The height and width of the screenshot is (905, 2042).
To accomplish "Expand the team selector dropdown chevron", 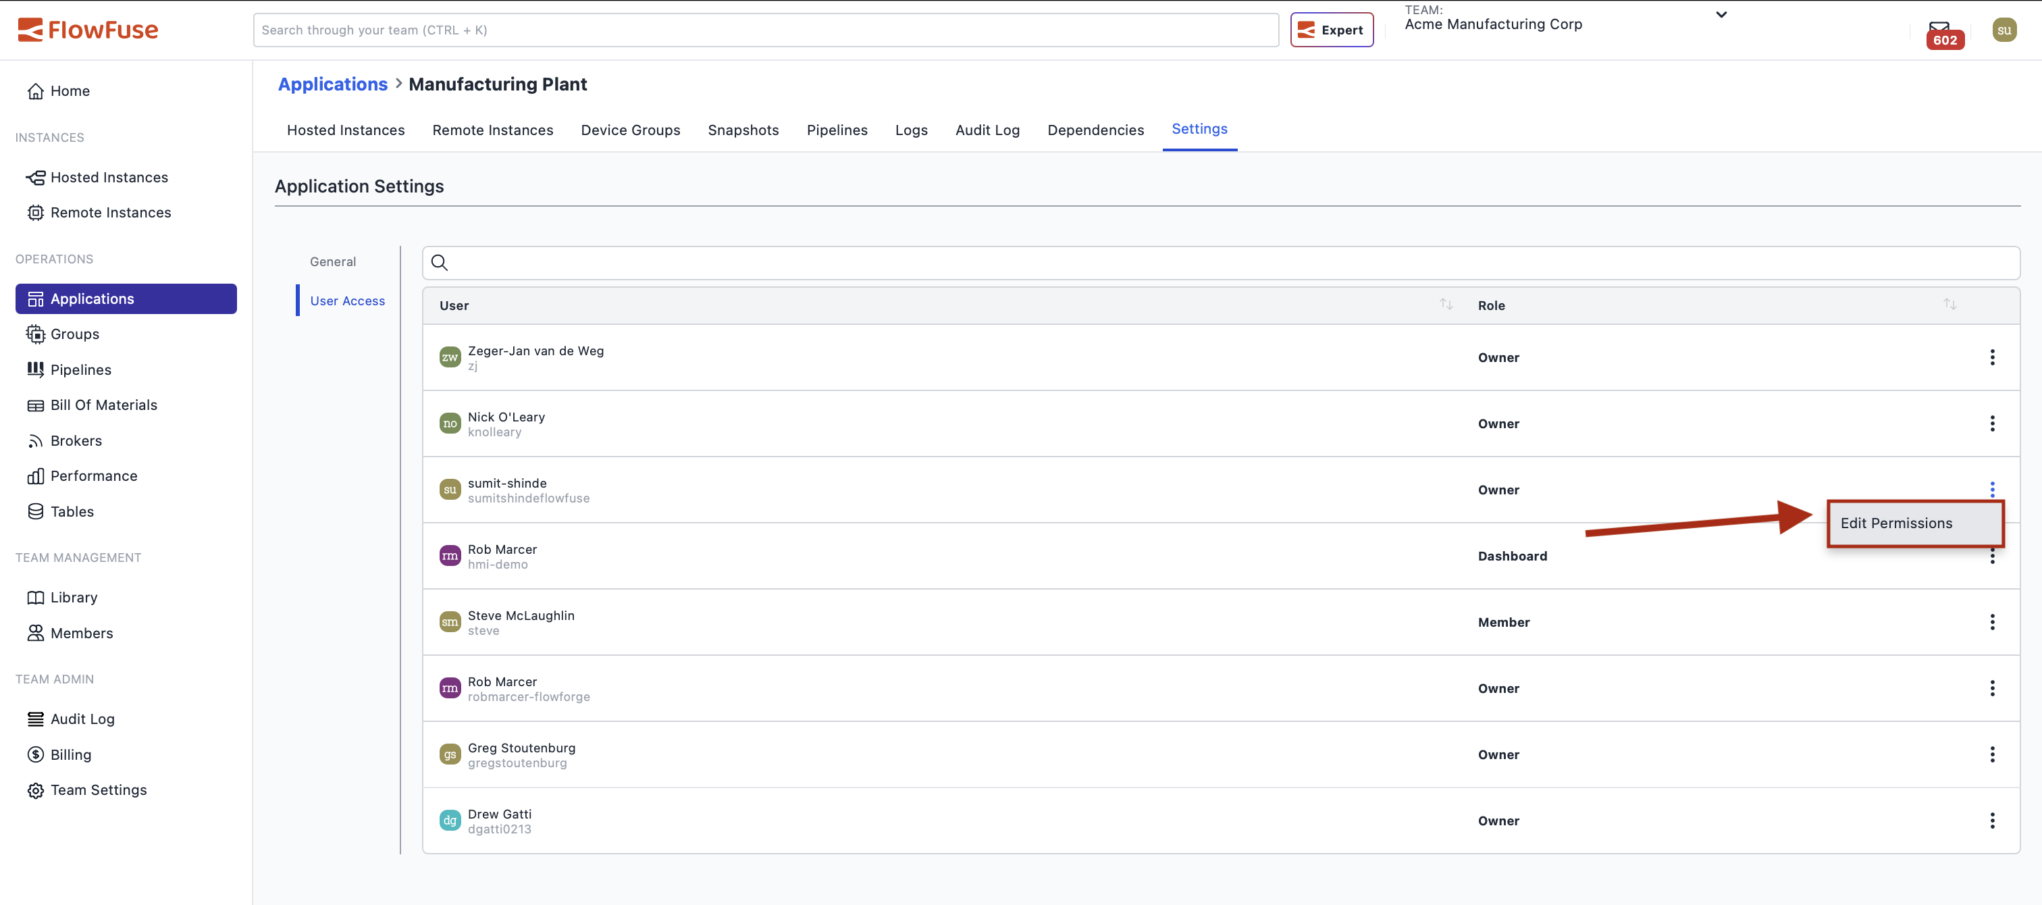I will point(1721,14).
